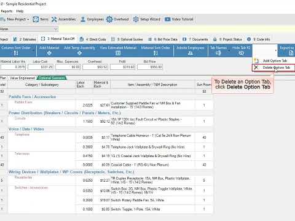This screenshot has width=295, height=221.
Task: Click View Estimated Material
Action: click(x=118, y=50)
